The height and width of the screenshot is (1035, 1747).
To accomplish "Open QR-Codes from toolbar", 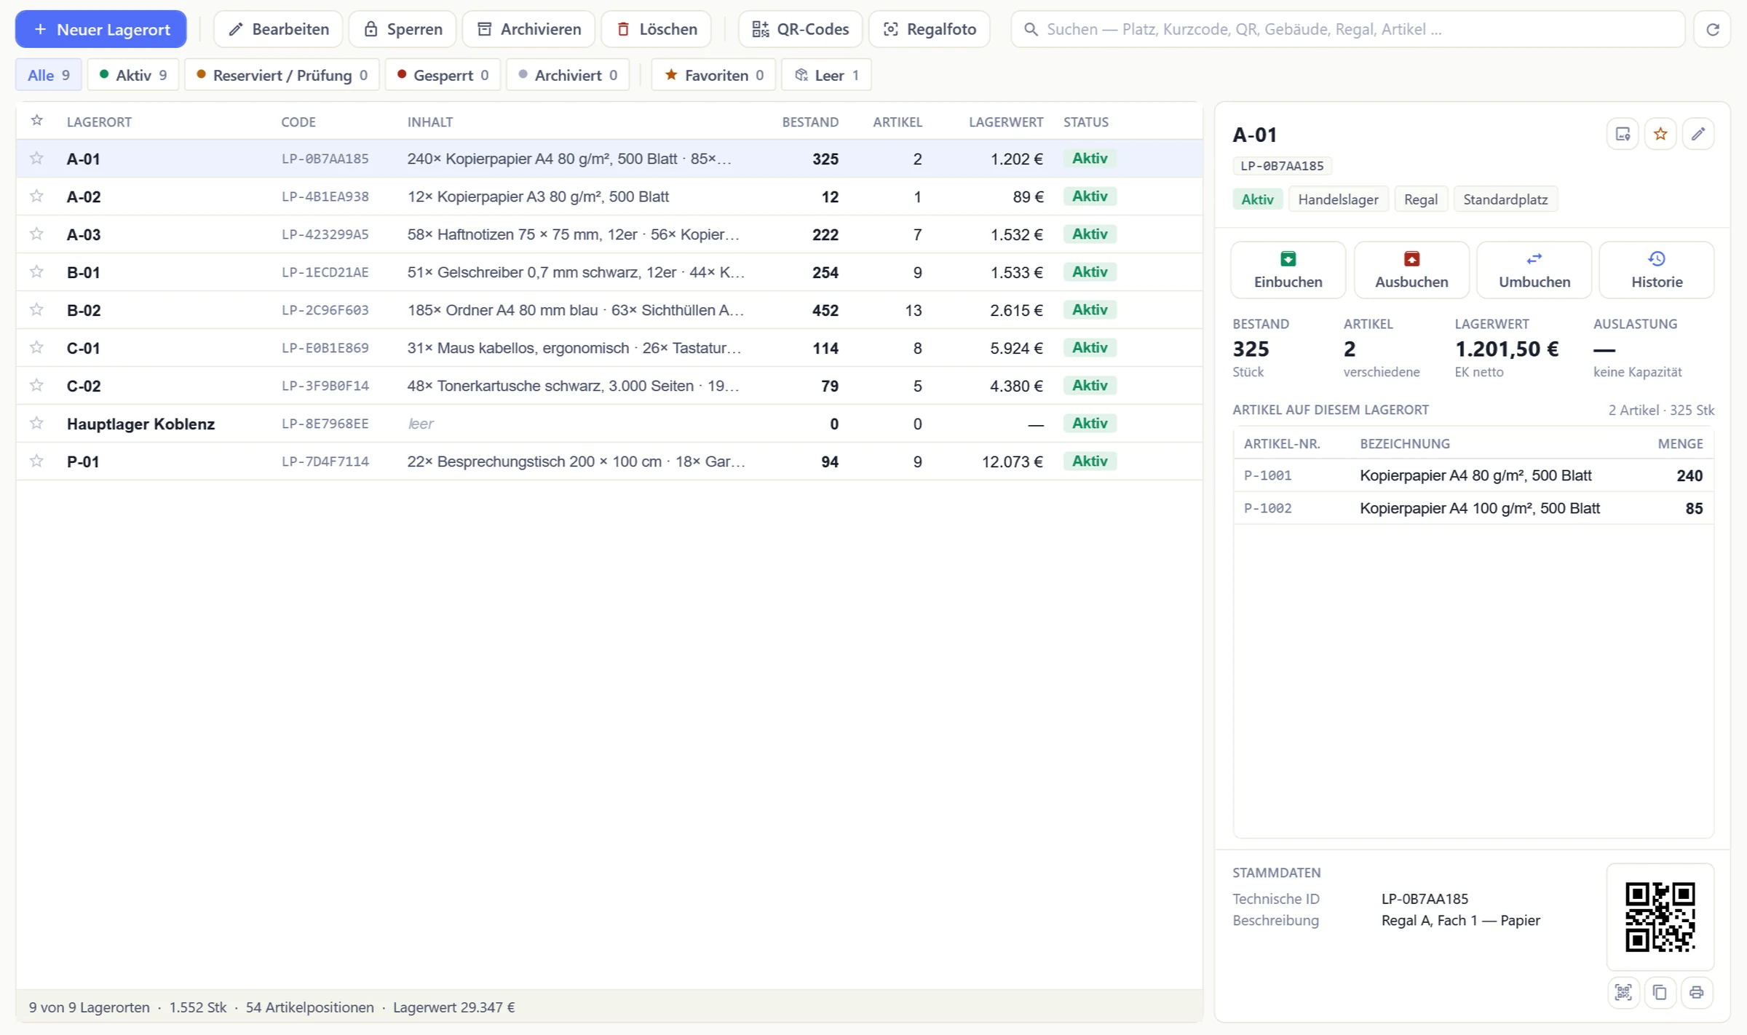I will [x=800, y=29].
